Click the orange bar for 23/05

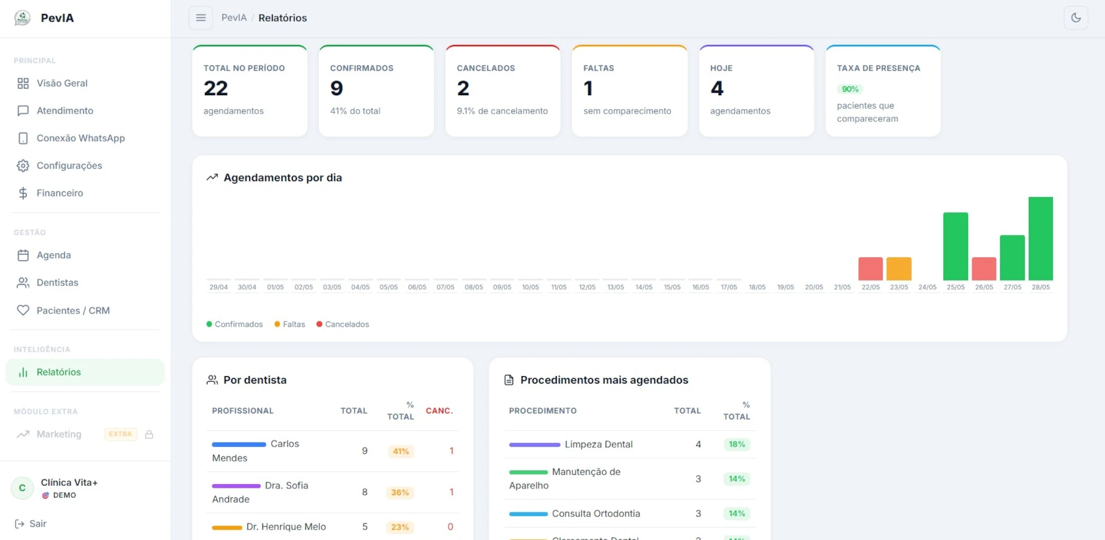point(899,269)
